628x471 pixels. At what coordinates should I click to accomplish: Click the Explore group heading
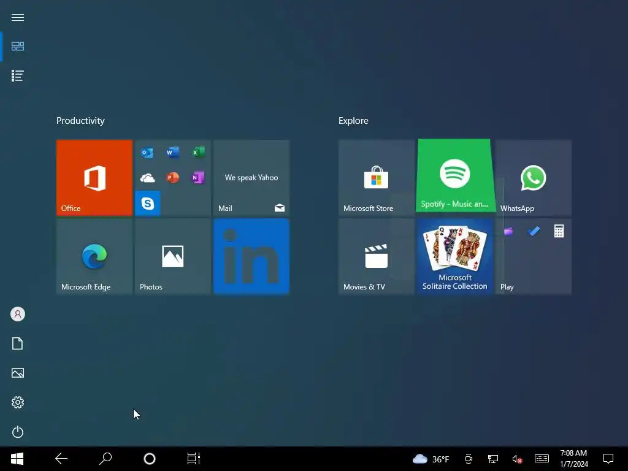coord(353,121)
